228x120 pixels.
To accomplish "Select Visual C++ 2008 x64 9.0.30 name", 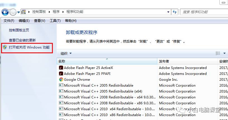I will click(x=110, y=97).
